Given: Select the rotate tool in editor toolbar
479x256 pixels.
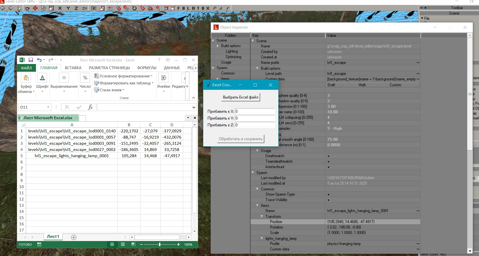Looking at the screenshot, I should (x=43, y=8).
